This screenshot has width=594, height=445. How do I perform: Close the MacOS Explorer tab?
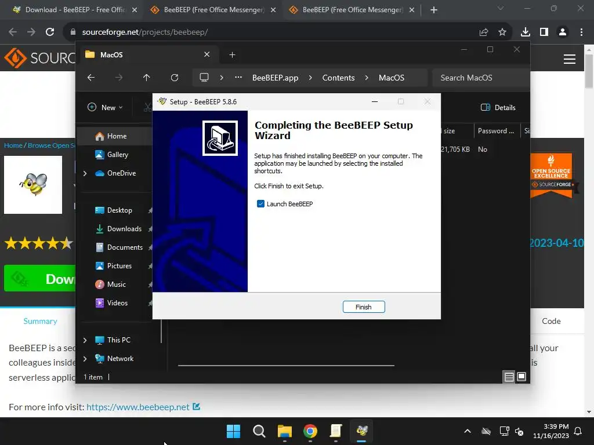[207, 54]
